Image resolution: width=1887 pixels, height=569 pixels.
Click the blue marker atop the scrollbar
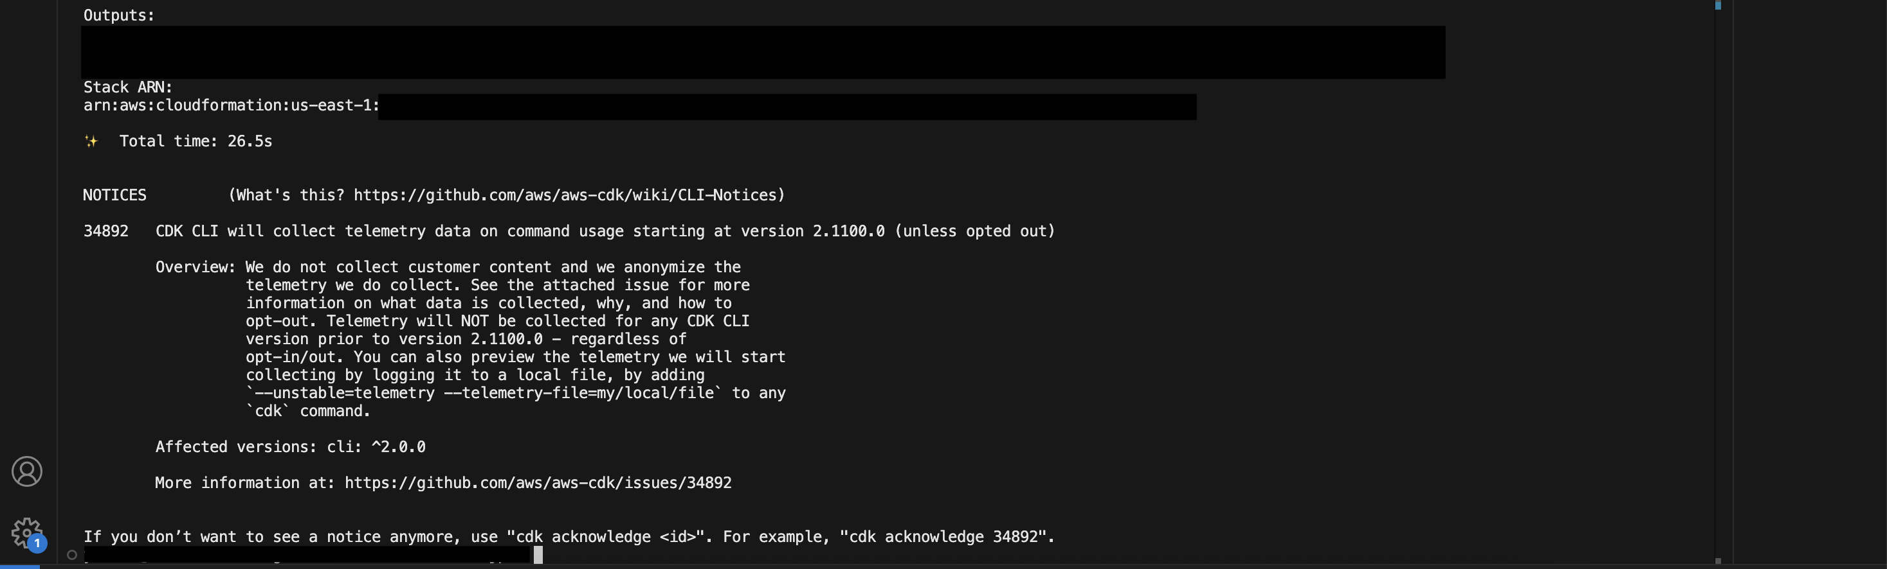click(1718, 6)
